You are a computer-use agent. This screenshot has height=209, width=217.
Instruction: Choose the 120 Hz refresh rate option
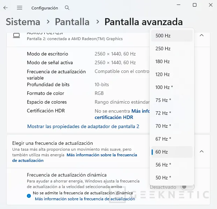[171, 74]
